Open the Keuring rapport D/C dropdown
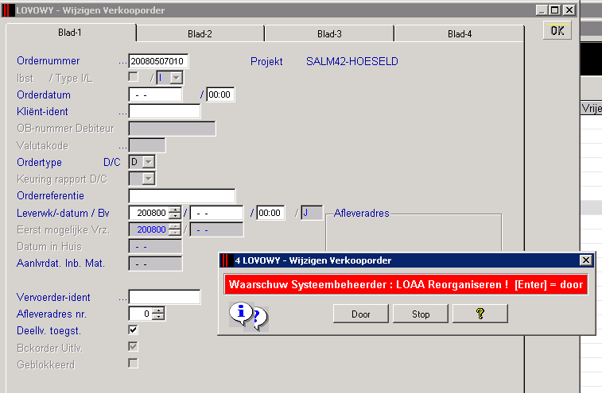This screenshot has height=393, width=602. coord(149,179)
